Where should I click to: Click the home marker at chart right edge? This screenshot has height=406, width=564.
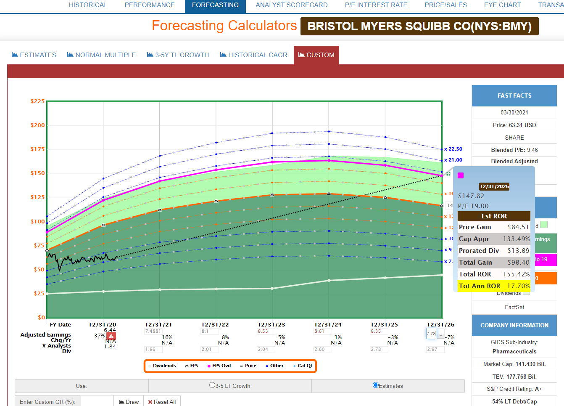(448, 173)
